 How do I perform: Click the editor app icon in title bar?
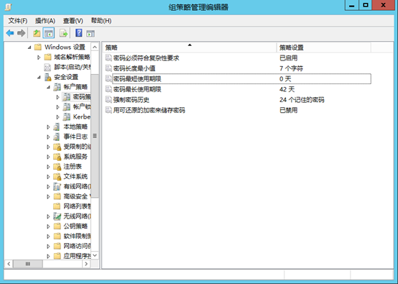[8, 7]
